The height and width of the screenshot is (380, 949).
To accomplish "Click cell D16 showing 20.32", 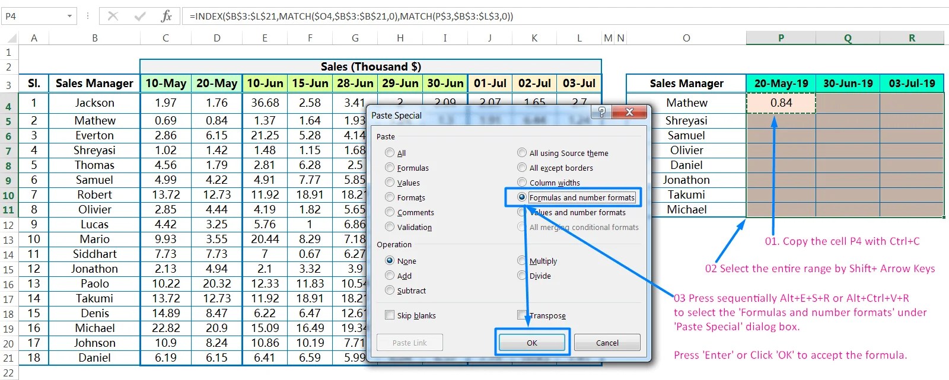I will [216, 283].
